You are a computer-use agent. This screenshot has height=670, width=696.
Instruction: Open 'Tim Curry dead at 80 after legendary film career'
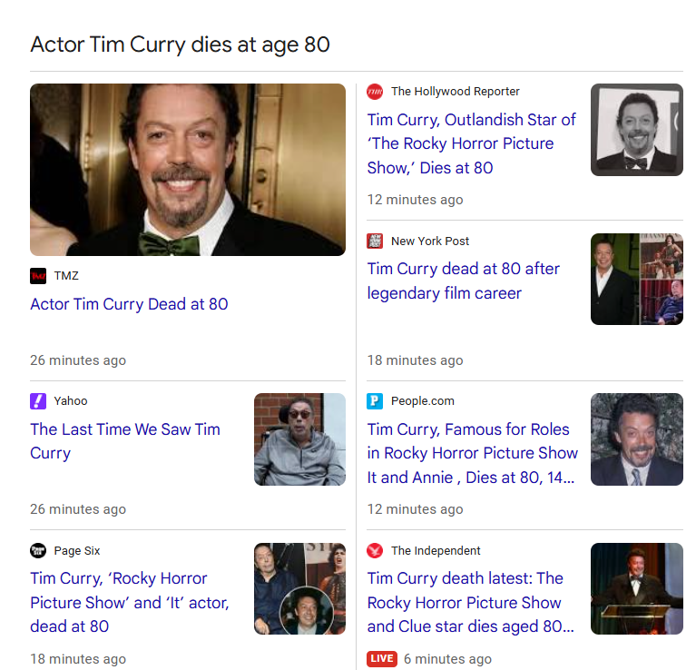[464, 281]
